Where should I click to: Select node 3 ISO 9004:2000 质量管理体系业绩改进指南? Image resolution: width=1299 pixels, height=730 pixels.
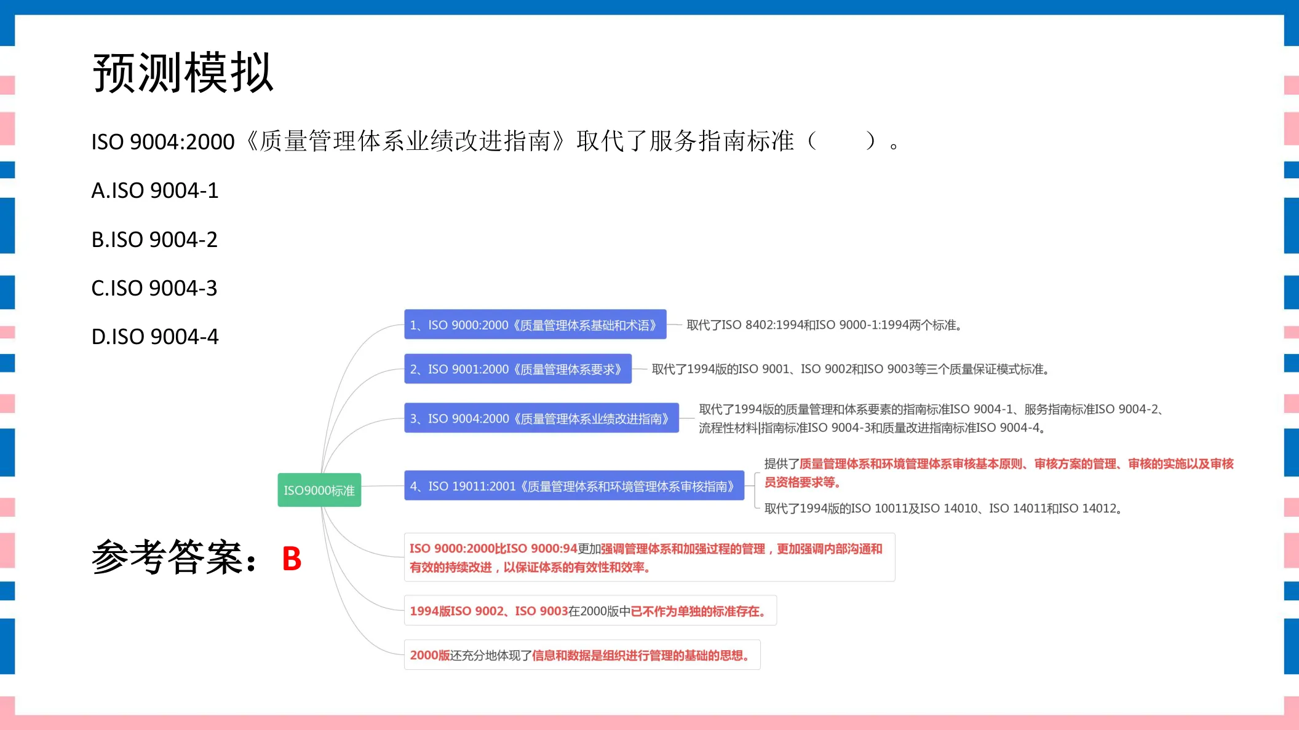(x=541, y=418)
